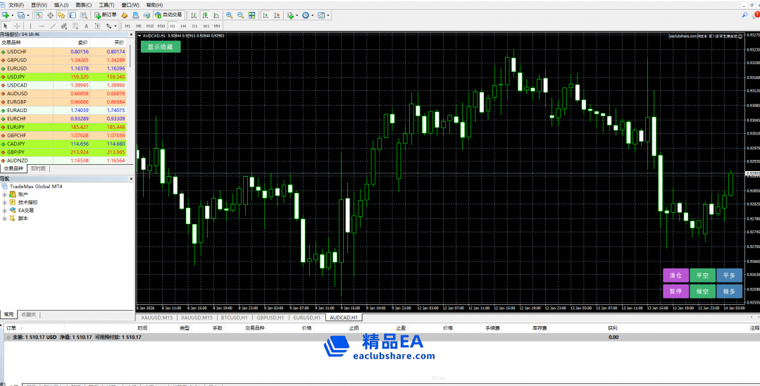The height and width of the screenshot is (386, 760).
Task: Toggle the Terminal panel icon
Action: 73,15
